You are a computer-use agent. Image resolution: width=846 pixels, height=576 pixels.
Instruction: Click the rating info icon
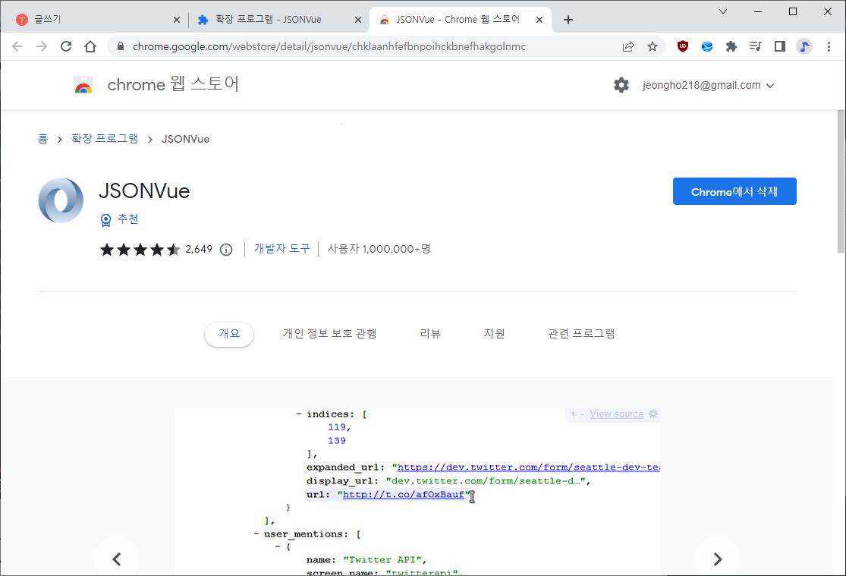point(226,250)
